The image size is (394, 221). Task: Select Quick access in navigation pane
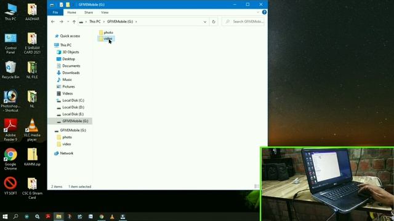tap(67, 36)
